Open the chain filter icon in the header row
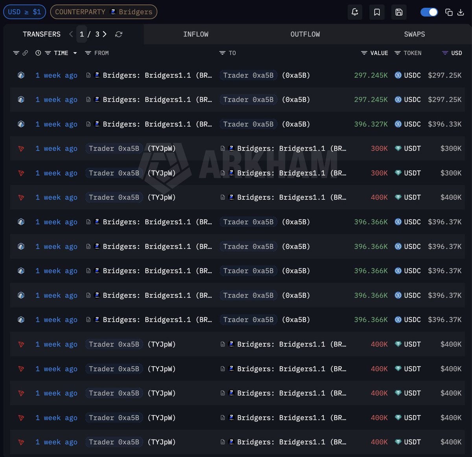 16,53
